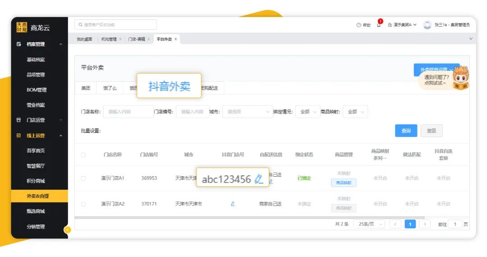Switch to the 门店-编辑 tab

tap(137, 39)
